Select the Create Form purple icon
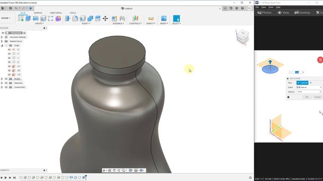The image size is (323, 181). pos(58,19)
